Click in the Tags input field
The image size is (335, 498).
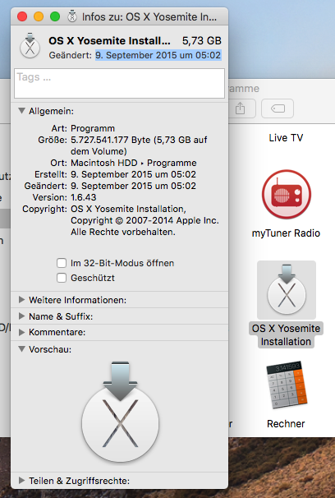pyautogui.click(x=119, y=83)
